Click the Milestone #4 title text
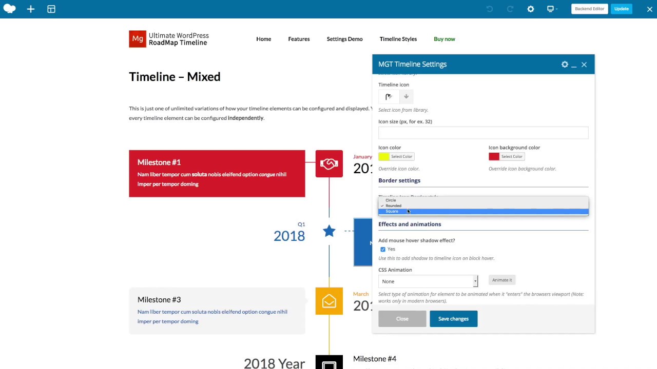 (375, 359)
